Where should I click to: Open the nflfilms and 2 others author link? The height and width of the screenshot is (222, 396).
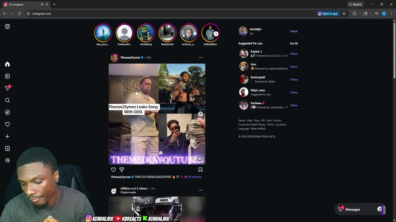click(134, 188)
